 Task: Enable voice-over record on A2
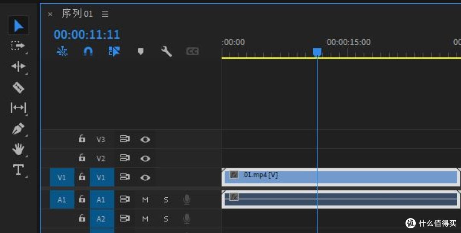point(187,219)
